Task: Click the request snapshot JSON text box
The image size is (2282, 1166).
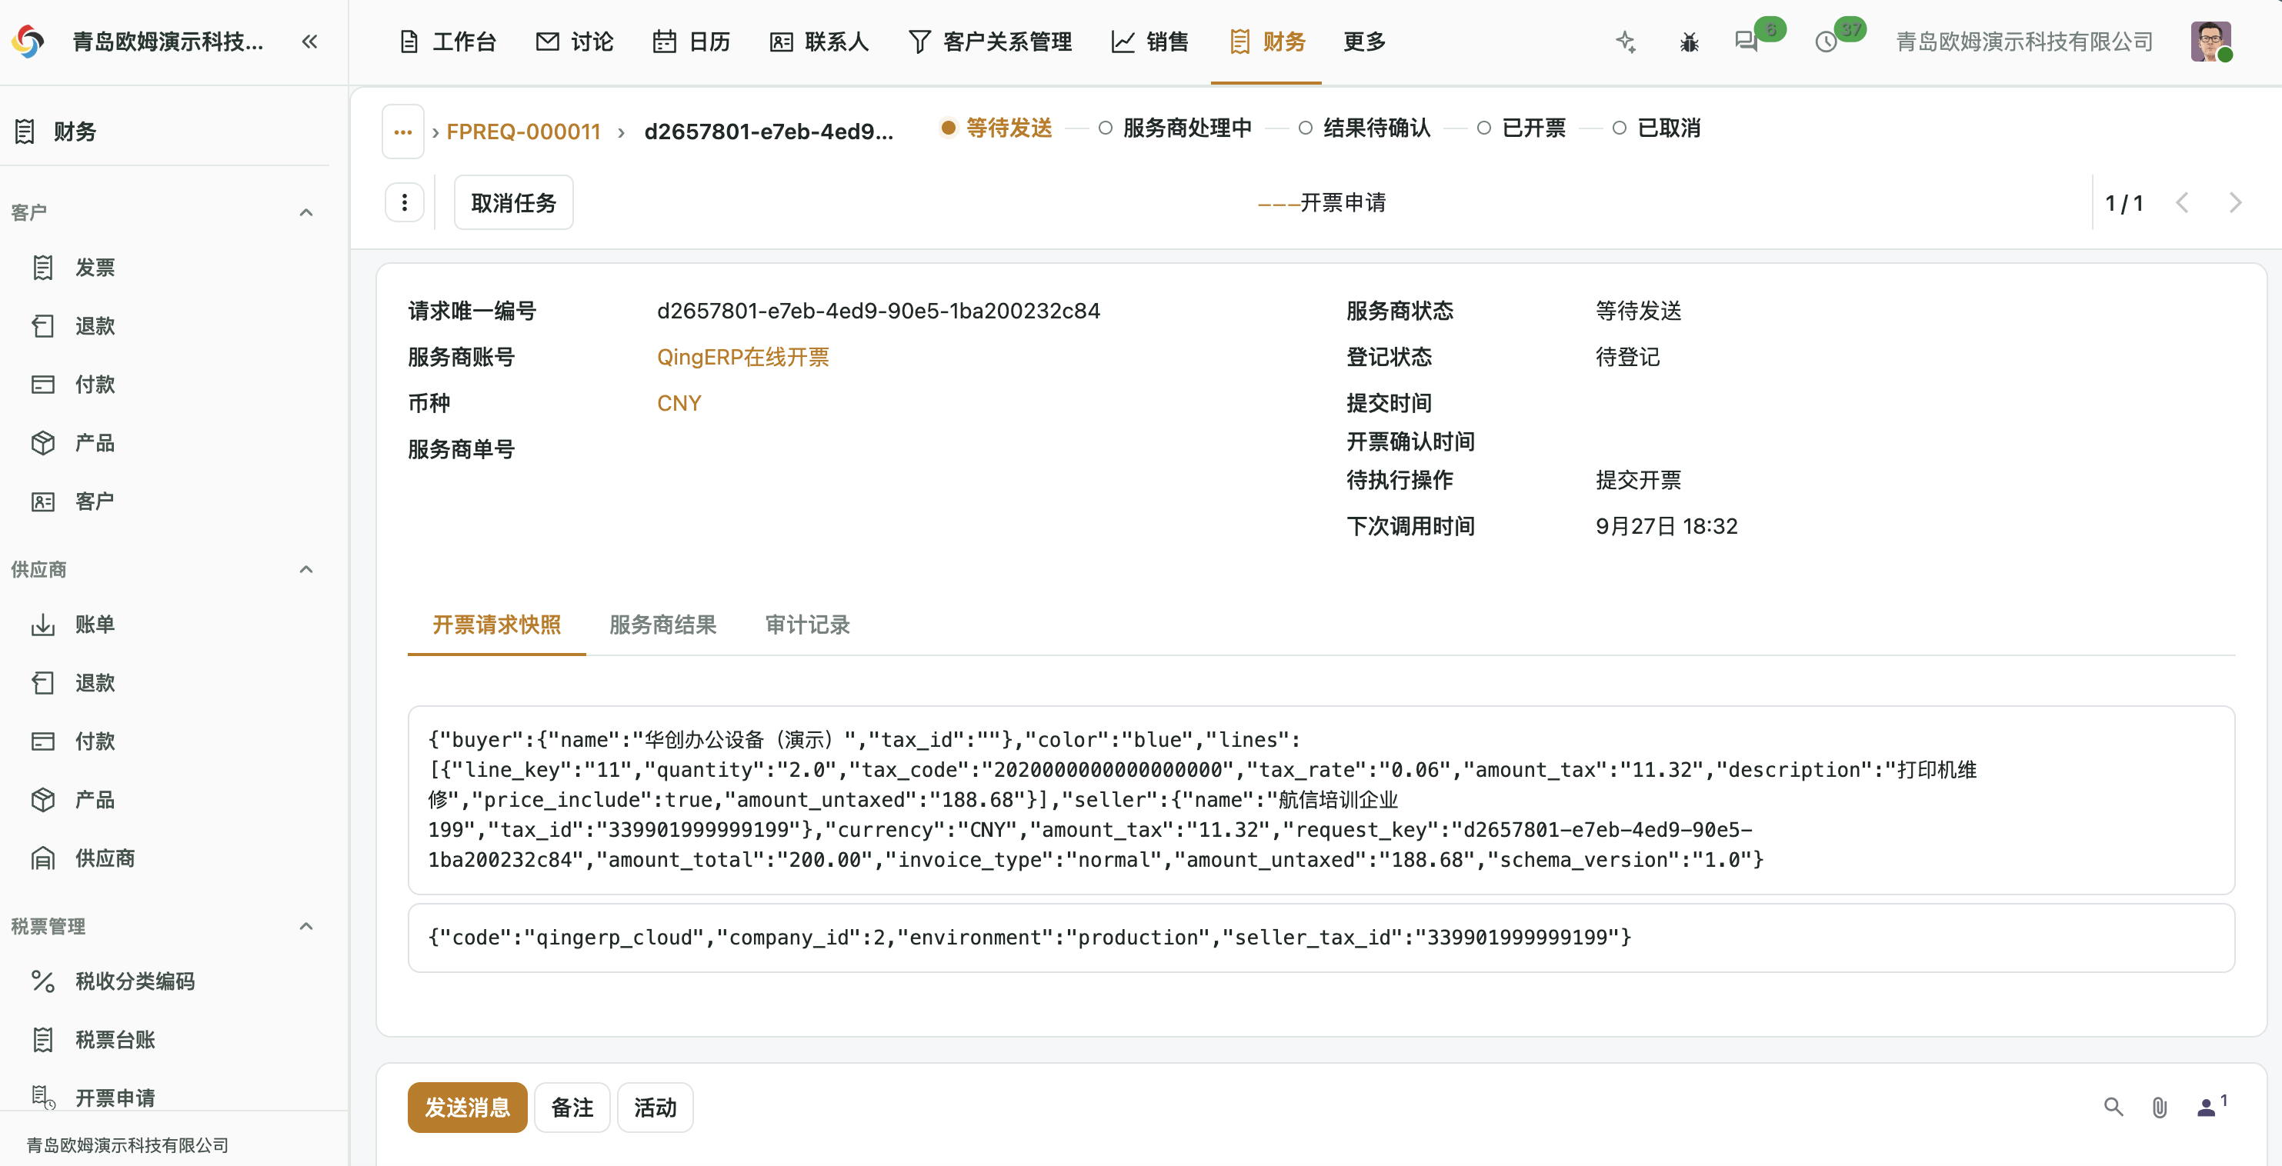Action: (x=1321, y=799)
